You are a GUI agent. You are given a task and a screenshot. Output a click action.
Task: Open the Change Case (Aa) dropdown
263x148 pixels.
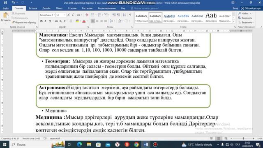pyautogui.click(x=79, y=15)
